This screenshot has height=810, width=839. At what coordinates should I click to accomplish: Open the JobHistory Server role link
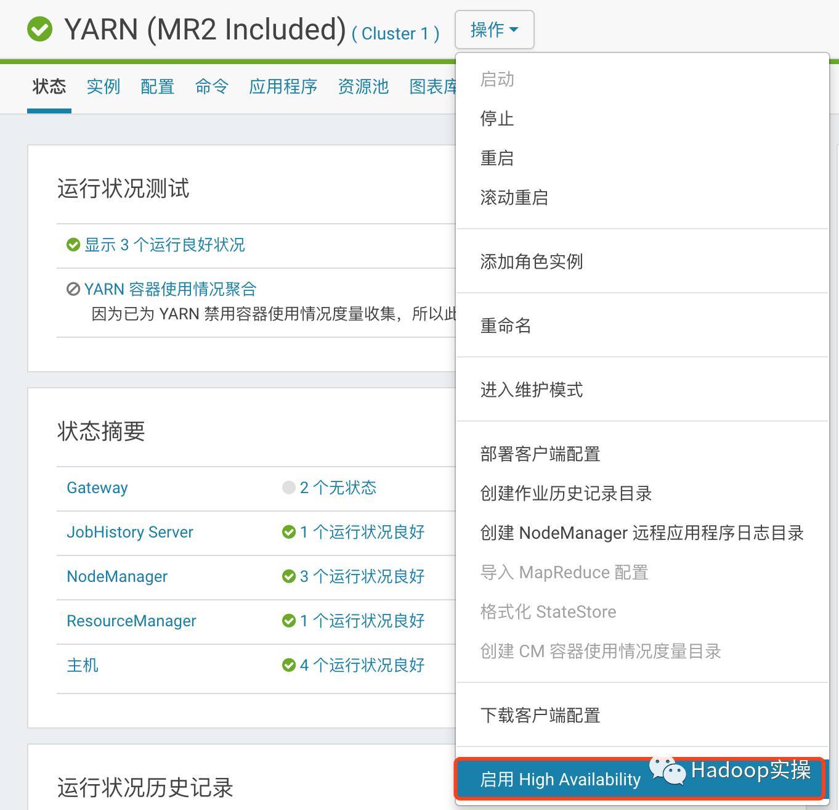(x=130, y=532)
